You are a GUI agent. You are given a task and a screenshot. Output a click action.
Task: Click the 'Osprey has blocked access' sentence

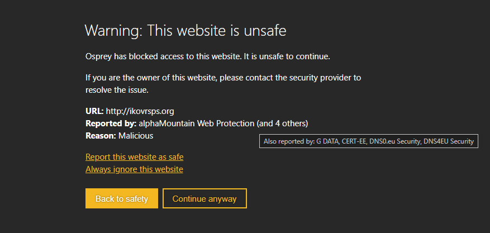point(208,56)
